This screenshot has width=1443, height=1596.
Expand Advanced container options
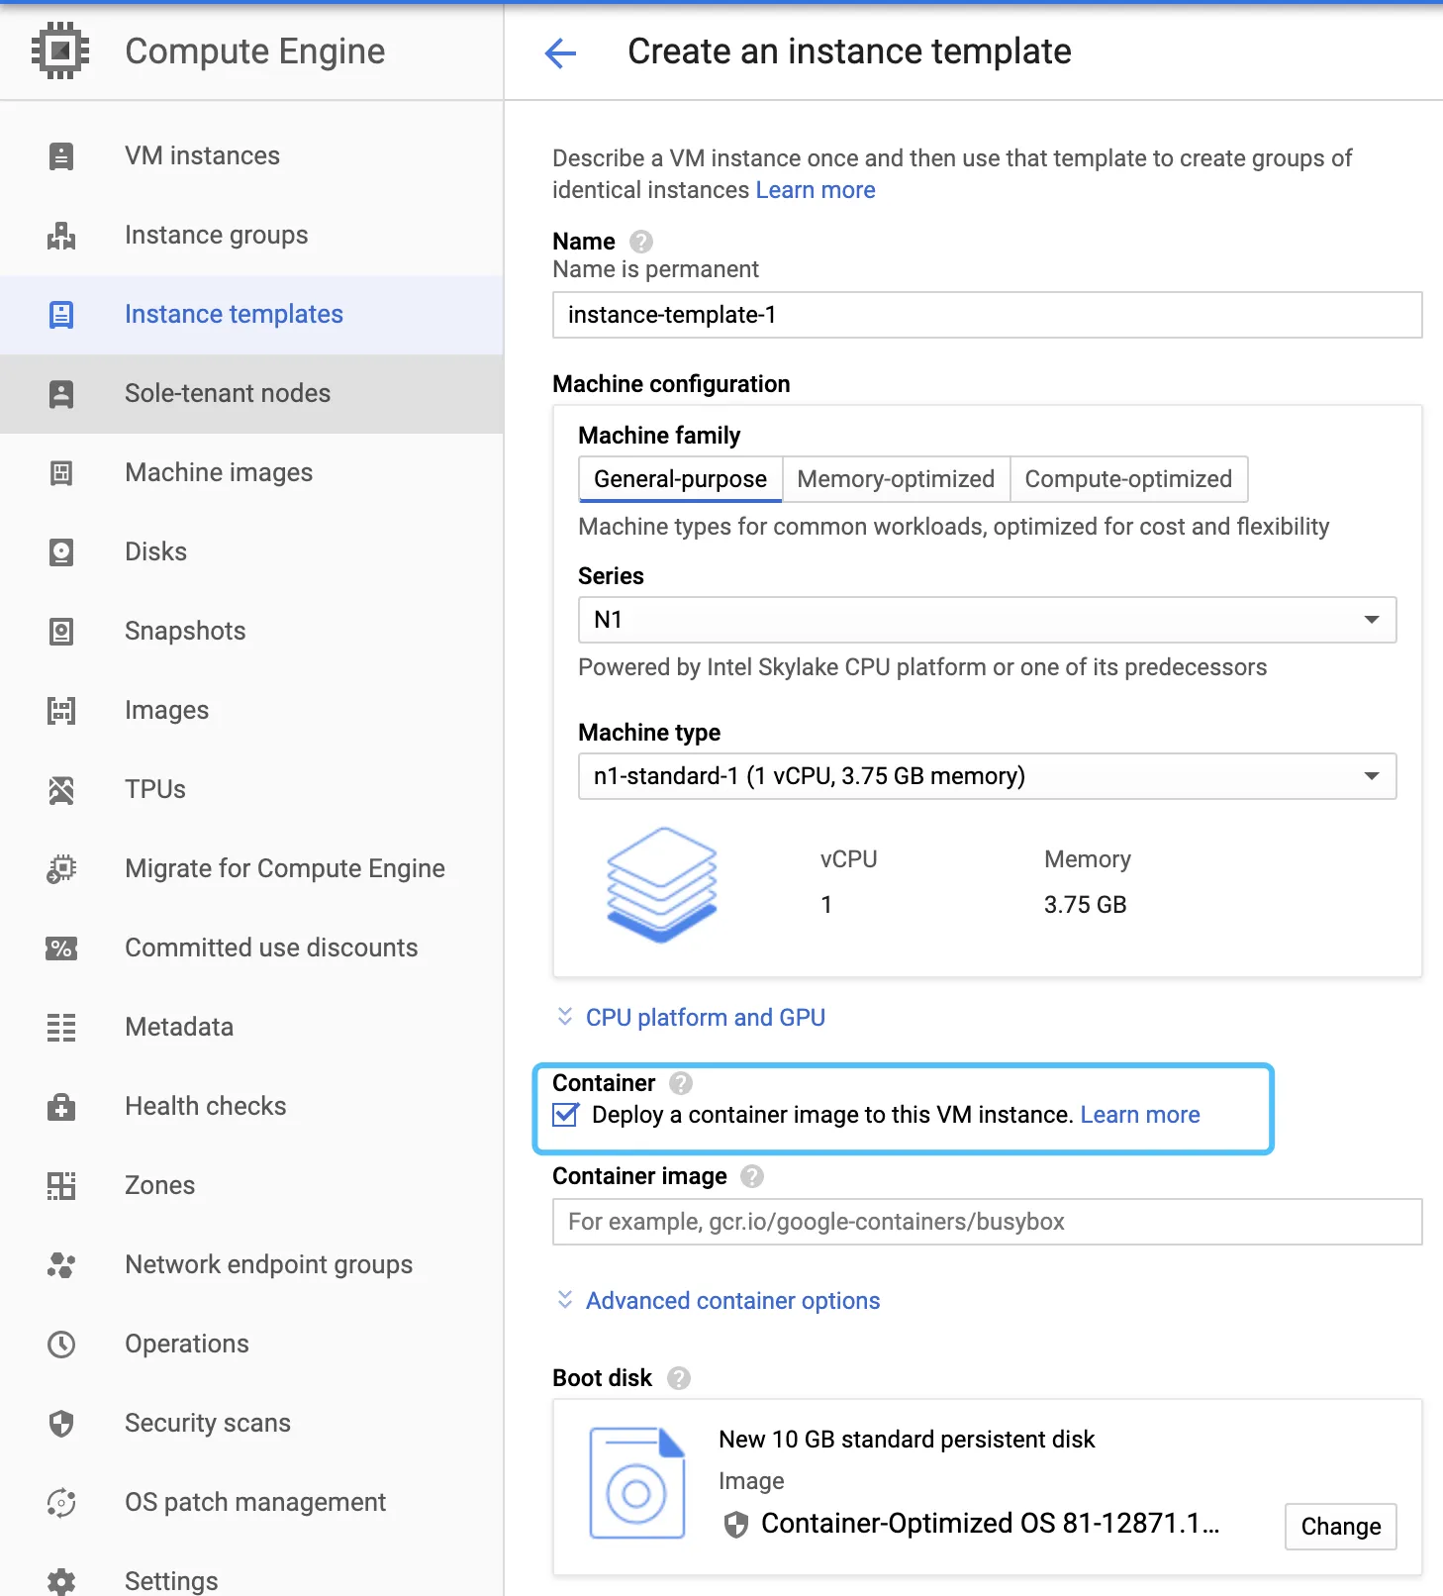click(732, 1301)
